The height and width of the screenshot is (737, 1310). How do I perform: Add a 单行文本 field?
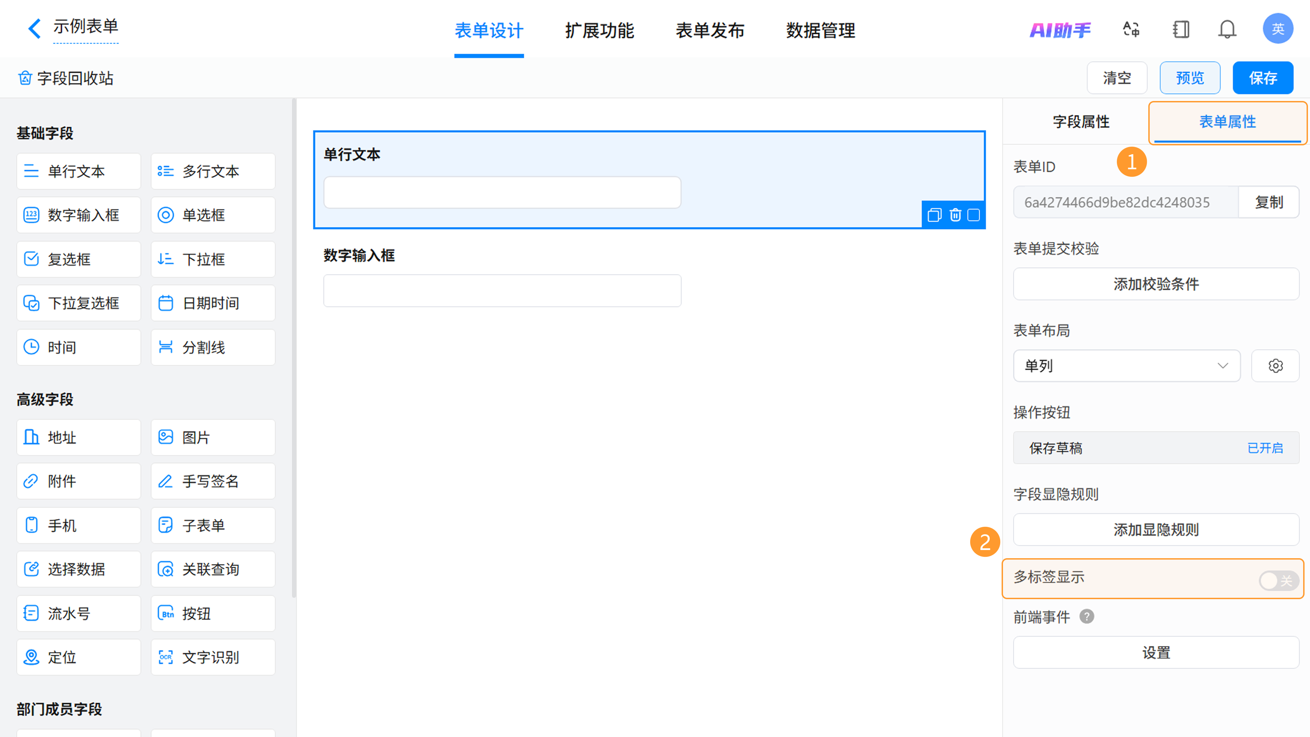pyautogui.click(x=79, y=171)
